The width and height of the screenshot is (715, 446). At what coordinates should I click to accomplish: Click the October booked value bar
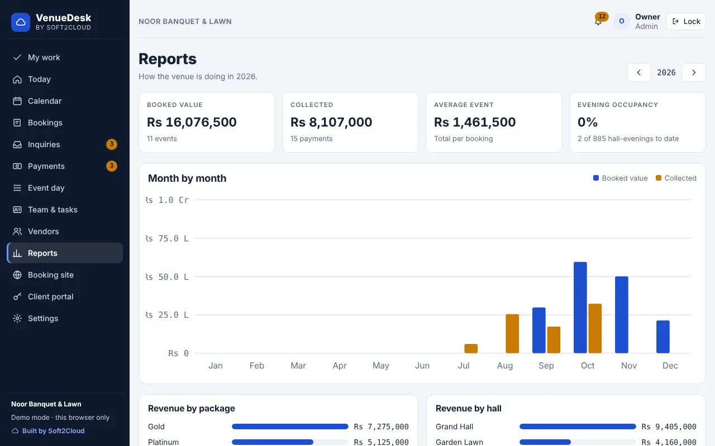tap(580, 307)
